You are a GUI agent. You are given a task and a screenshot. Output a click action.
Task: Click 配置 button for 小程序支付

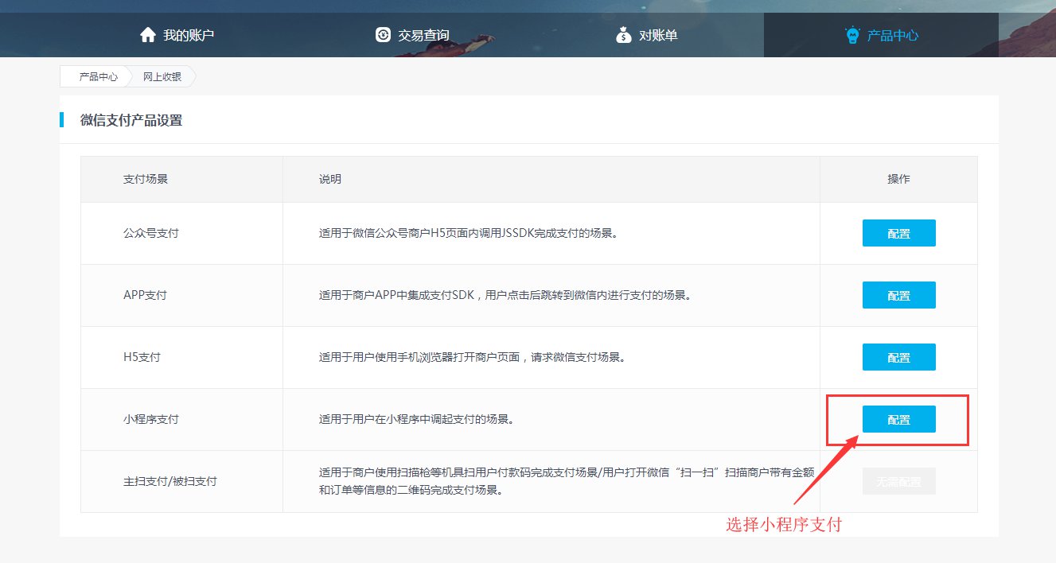click(x=899, y=420)
